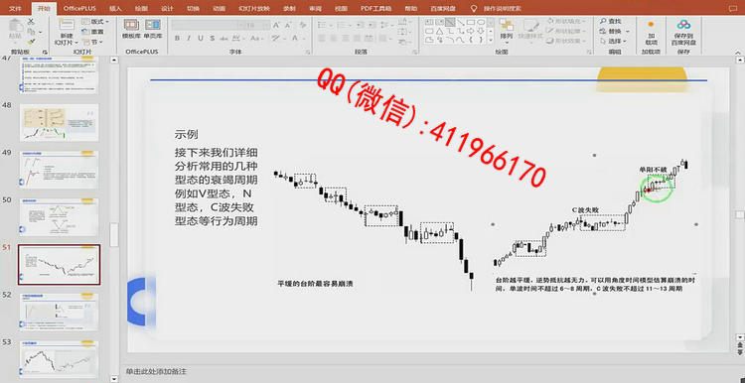Click 保存到百度网盘 cloud icon
The height and width of the screenshot is (383, 745).
coord(683,32)
